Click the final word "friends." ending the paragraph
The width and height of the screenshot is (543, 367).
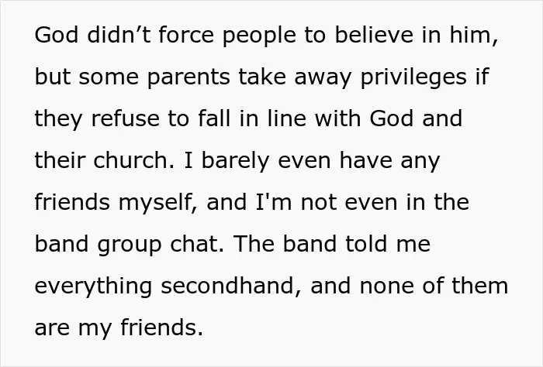click(x=161, y=328)
